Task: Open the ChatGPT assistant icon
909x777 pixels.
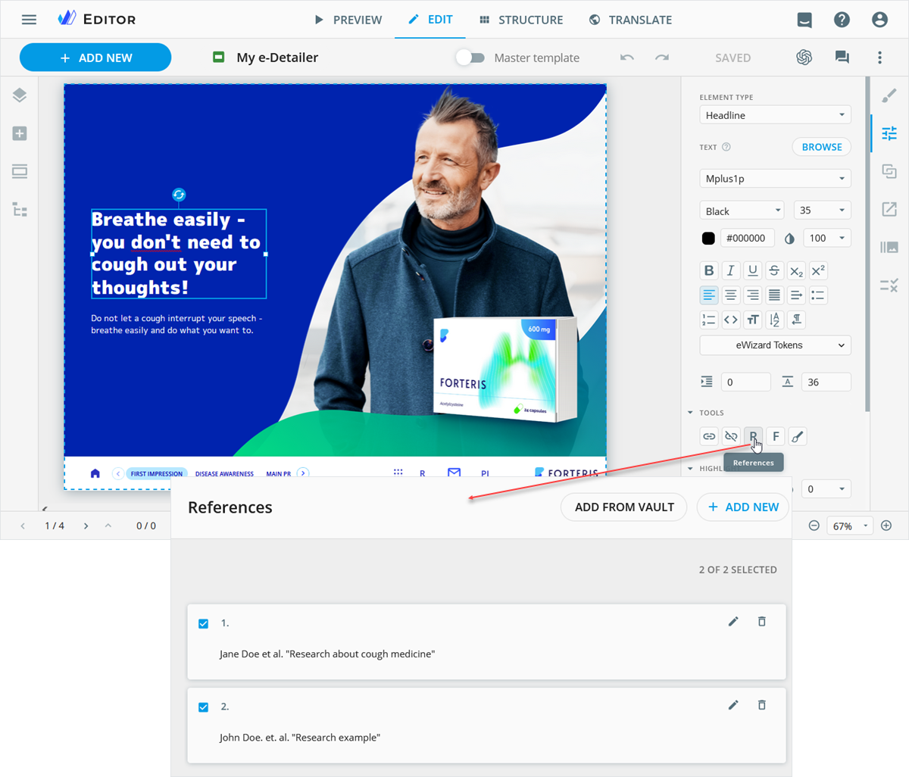Action: click(804, 58)
